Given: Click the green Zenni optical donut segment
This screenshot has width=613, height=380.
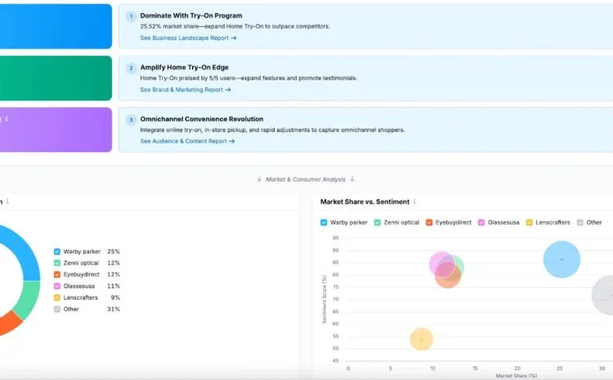Looking at the screenshot, I should click(28, 300).
